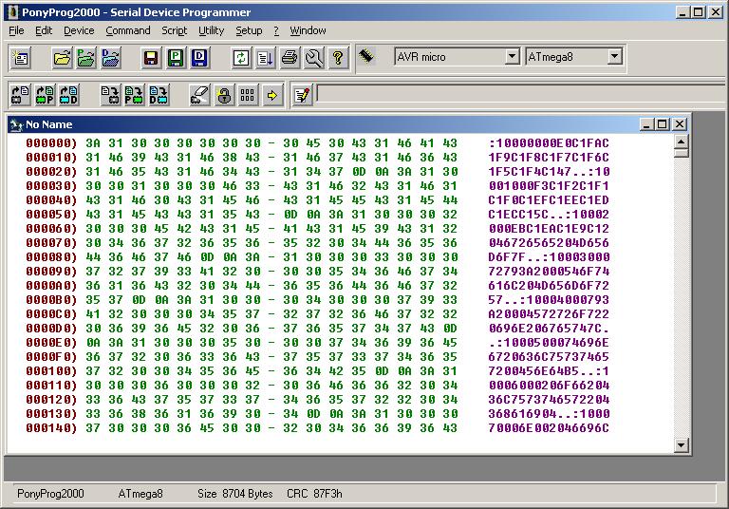
Task: Click the ATmega8 status bar text
Action: (140, 494)
